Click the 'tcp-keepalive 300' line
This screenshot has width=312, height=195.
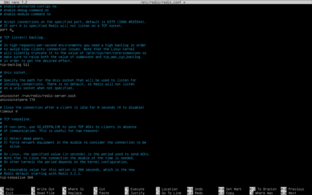pyautogui.click(x=17, y=177)
